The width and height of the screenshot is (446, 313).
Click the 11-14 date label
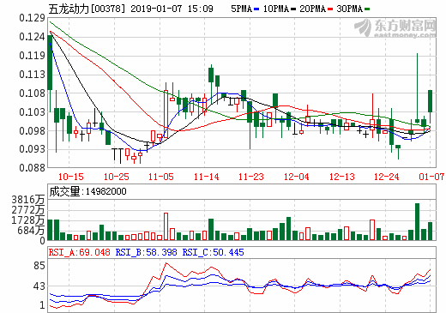(206, 177)
